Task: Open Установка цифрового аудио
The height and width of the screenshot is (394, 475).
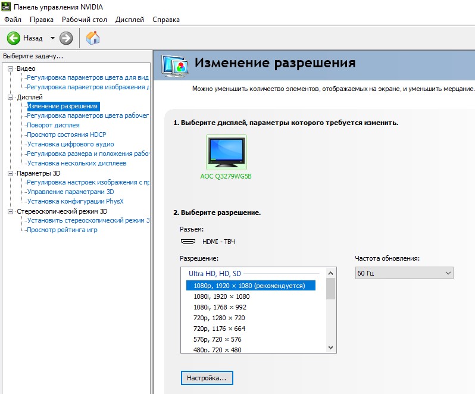Action: tap(71, 144)
